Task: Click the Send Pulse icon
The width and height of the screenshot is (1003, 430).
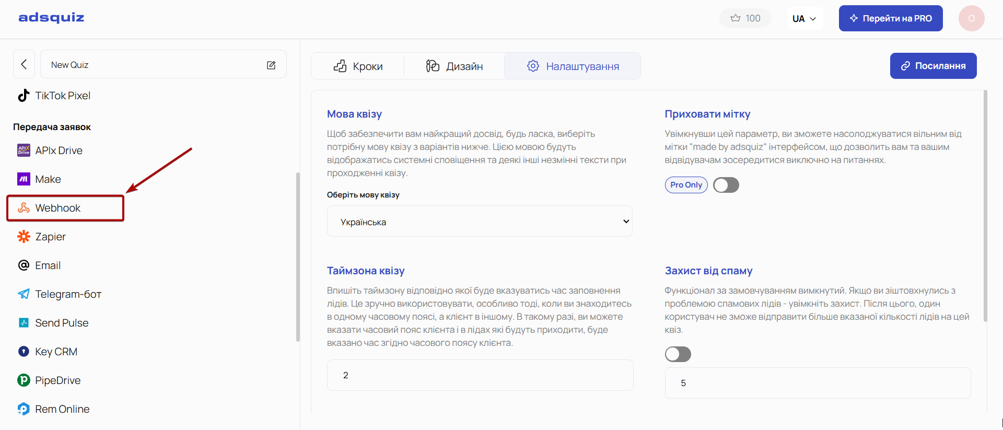Action: (x=24, y=323)
